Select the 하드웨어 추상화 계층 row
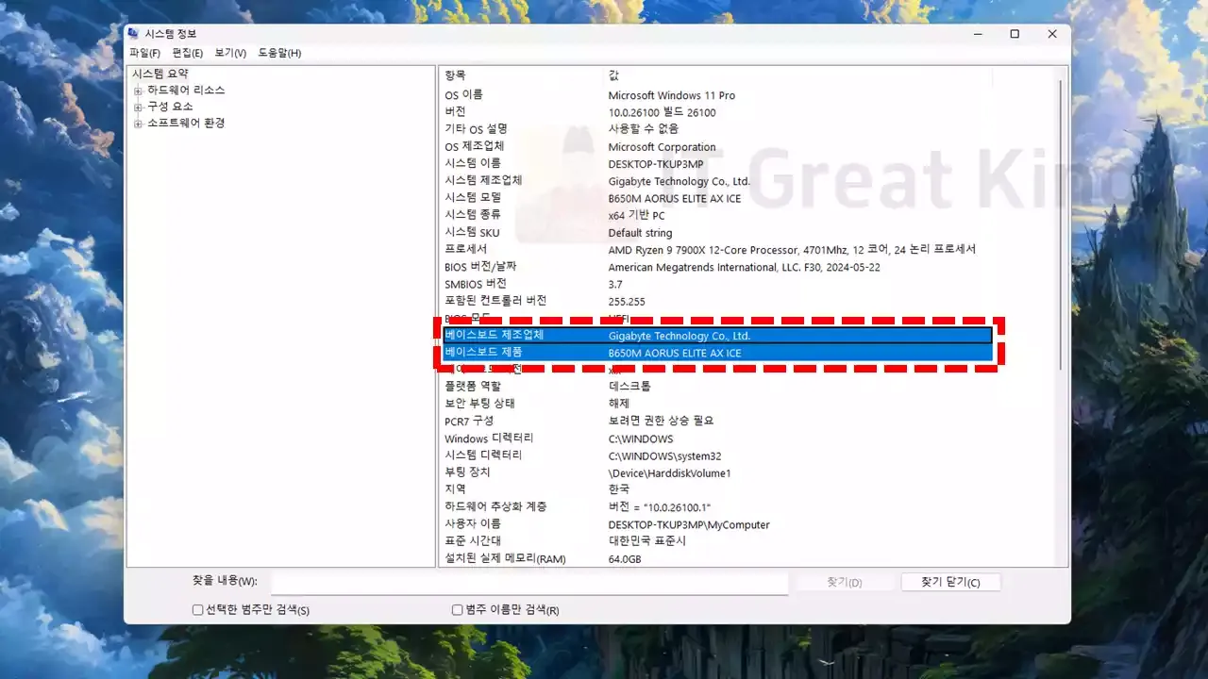Viewport: 1208px width, 679px height. pos(717,506)
